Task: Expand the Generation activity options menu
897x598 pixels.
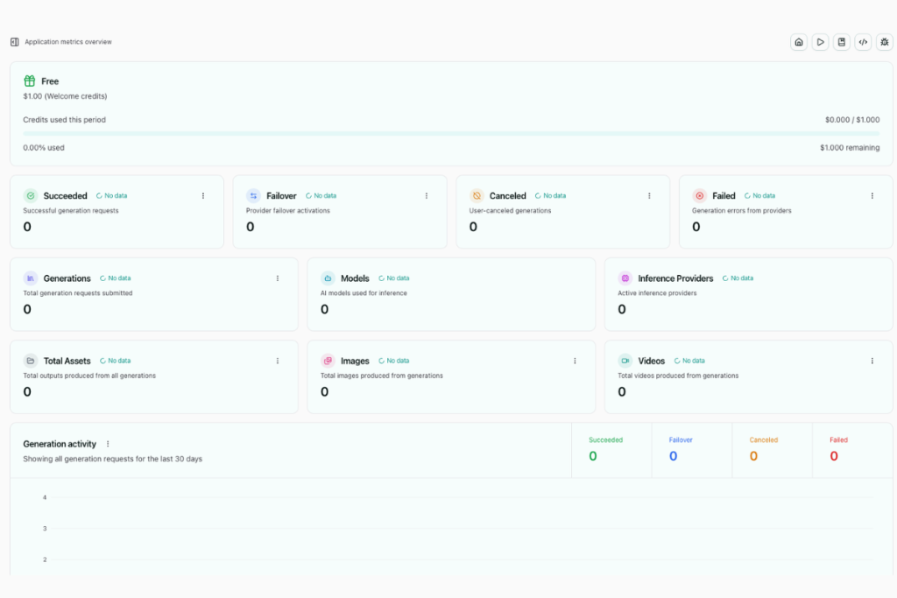Action: tap(108, 444)
